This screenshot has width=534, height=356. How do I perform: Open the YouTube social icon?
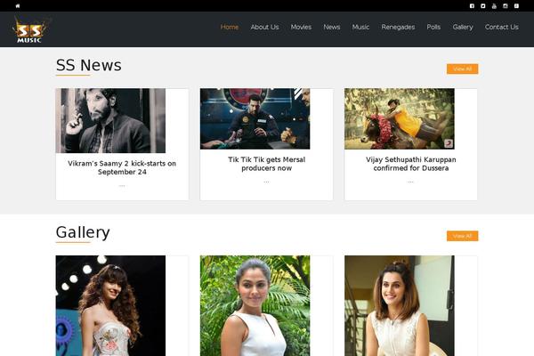(x=494, y=6)
